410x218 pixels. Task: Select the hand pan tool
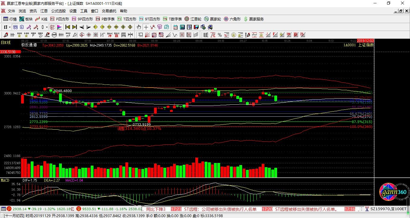coord(139,27)
